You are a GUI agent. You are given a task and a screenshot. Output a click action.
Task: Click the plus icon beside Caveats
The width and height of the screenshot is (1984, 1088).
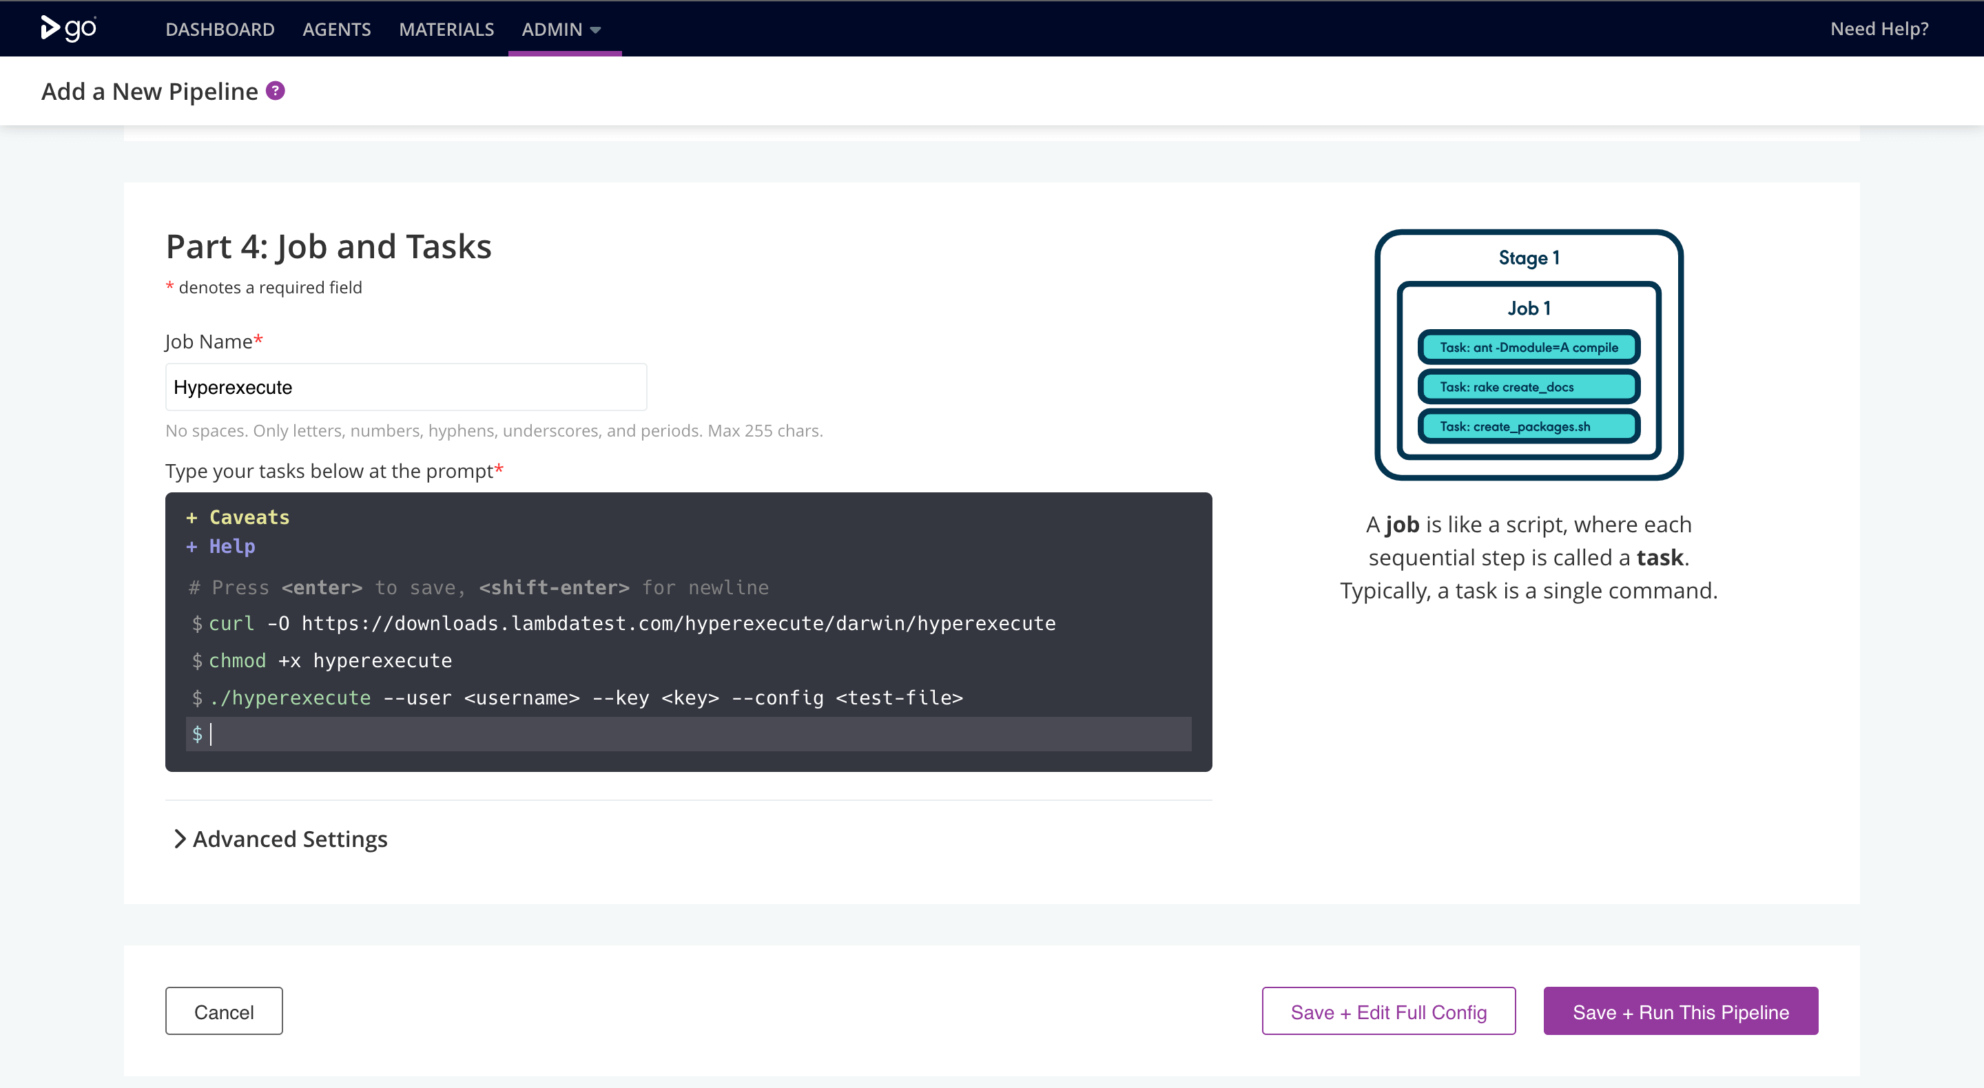192,517
